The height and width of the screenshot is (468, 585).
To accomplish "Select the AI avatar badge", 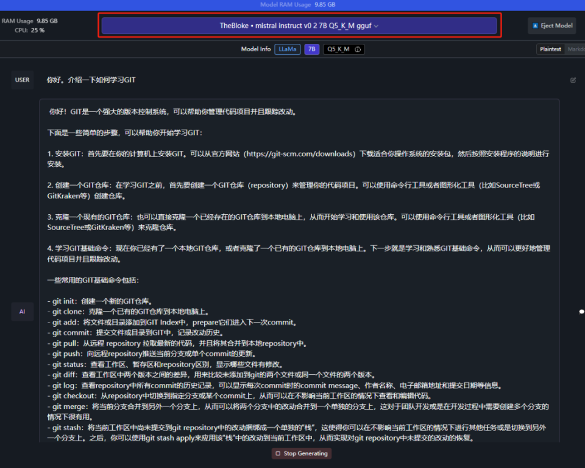I will (x=22, y=312).
